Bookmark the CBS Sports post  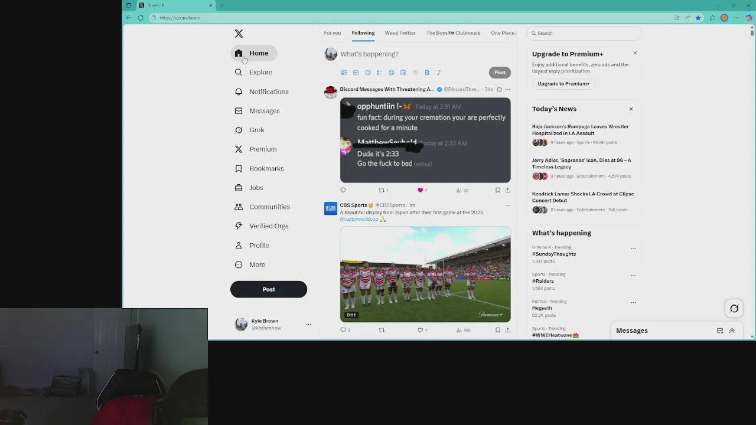pos(497,330)
